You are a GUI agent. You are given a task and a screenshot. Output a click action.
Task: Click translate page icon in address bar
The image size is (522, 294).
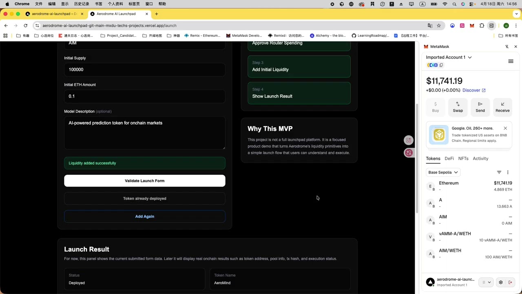(x=430, y=25)
